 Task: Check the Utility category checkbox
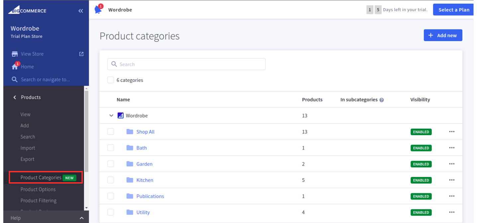point(111,212)
